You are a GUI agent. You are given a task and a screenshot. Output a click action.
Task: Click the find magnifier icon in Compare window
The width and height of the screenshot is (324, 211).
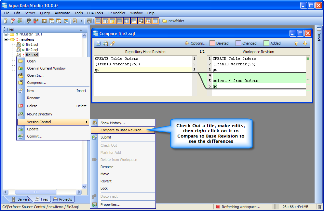105,43
